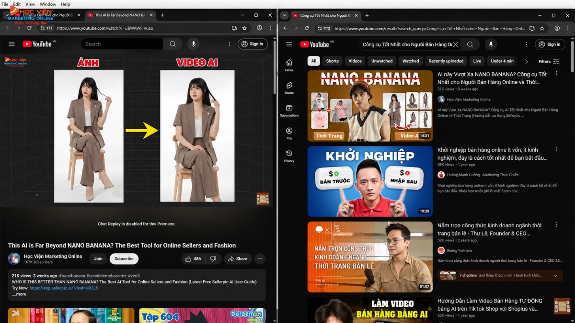Dislike the video

tap(213, 259)
